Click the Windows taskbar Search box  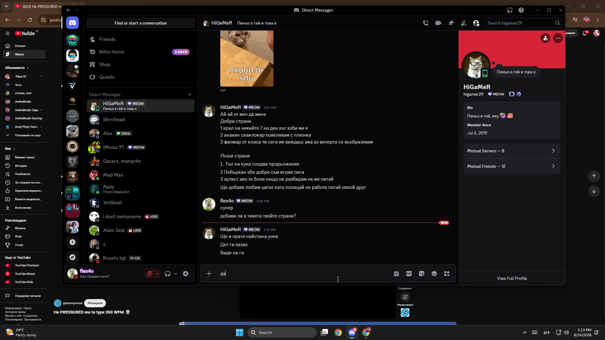click(282, 332)
